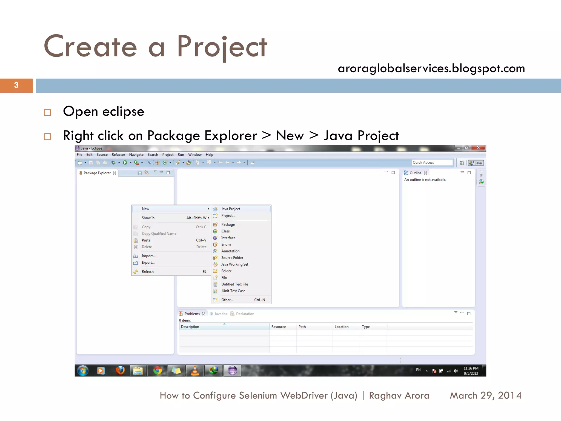Open the Navigate menu
Viewport: 561px width, 421px height.
(x=136, y=155)
